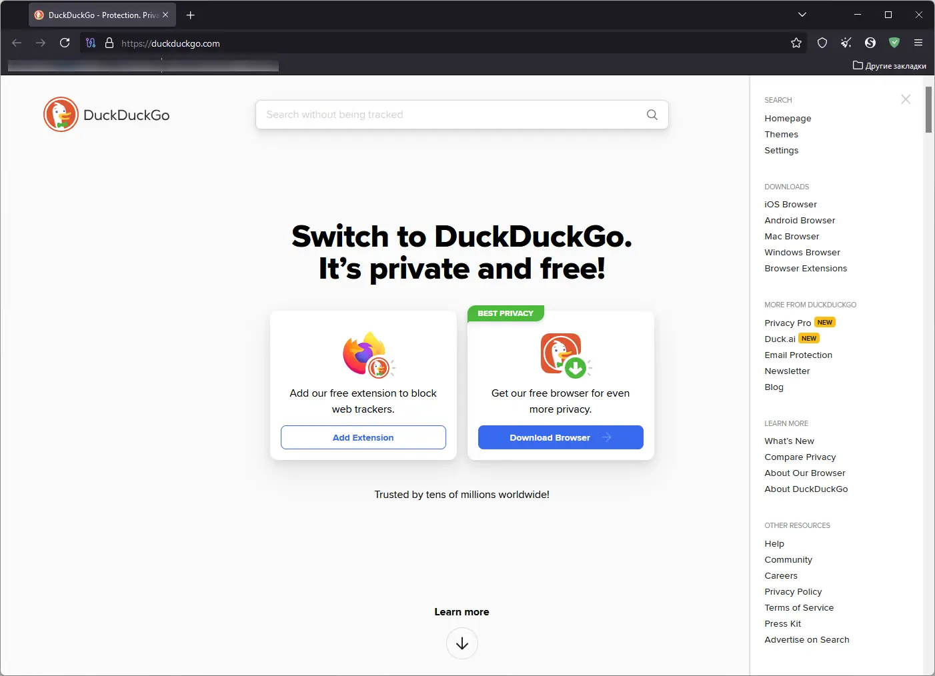The image size is (935, 676).
Task: Click the DuckDuckGo duck logo
Action: click(61, 115)
